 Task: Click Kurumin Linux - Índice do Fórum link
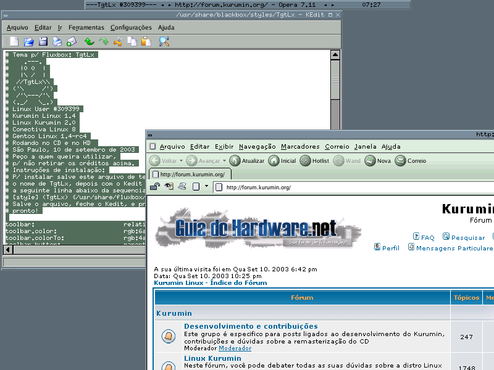click(211, 283)
